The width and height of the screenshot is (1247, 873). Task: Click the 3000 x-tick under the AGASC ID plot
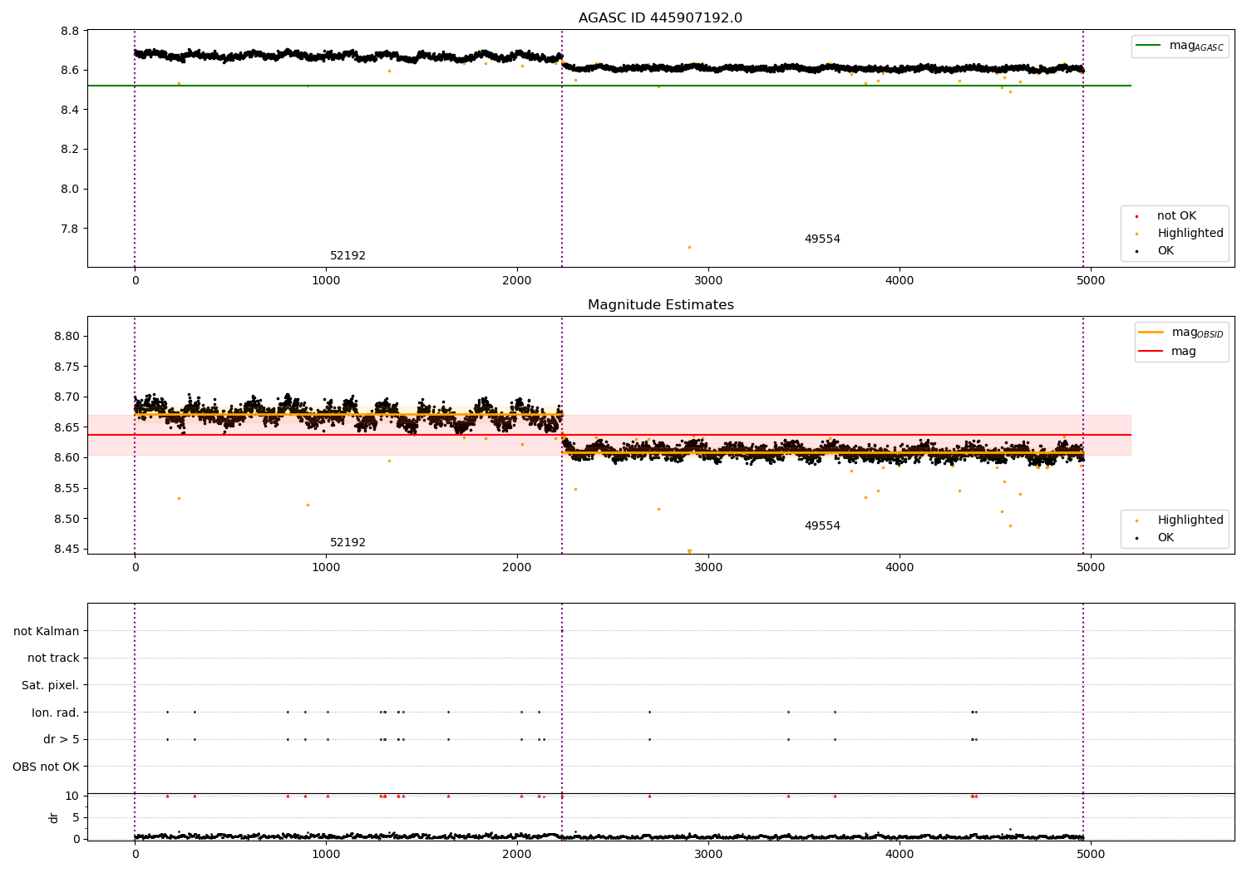708,281
